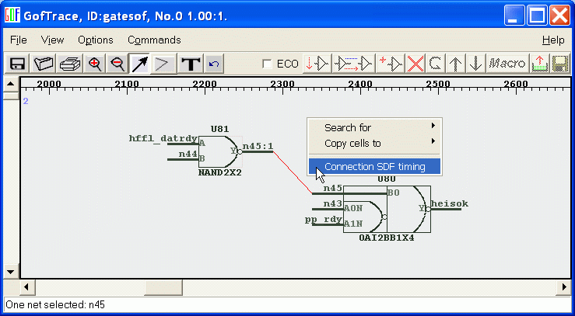
Task: Open a file with the folder icon
Action: (x=44, y=64)
